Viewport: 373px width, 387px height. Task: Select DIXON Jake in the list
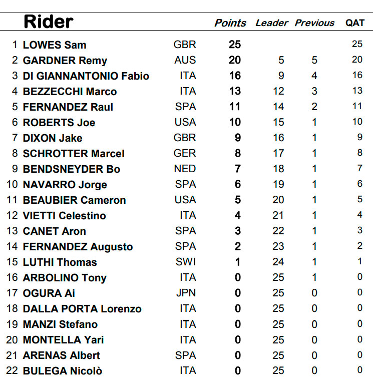(53, 138)
